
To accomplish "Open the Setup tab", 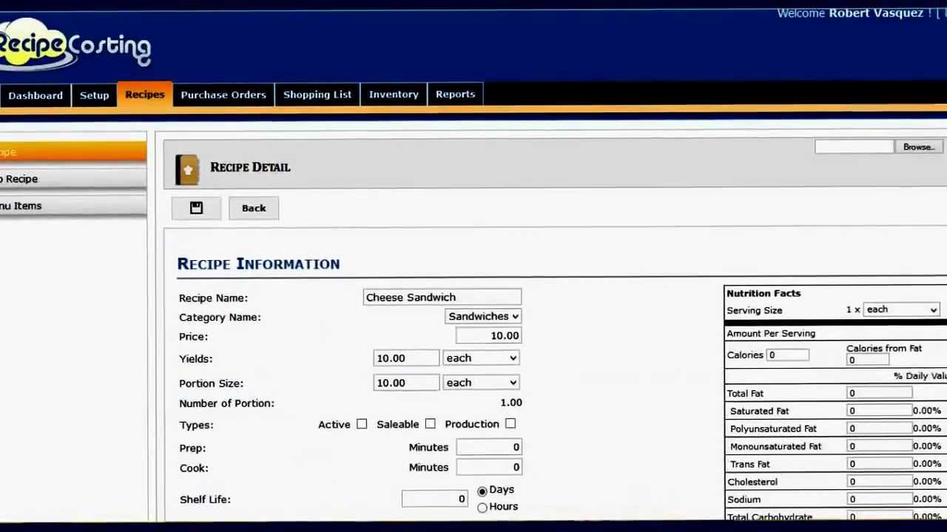I will pyautogui.click(x=94, y=95).
